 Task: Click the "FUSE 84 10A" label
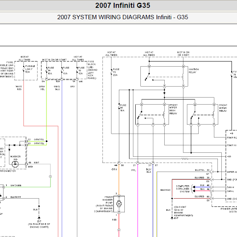tap(123, 108)
